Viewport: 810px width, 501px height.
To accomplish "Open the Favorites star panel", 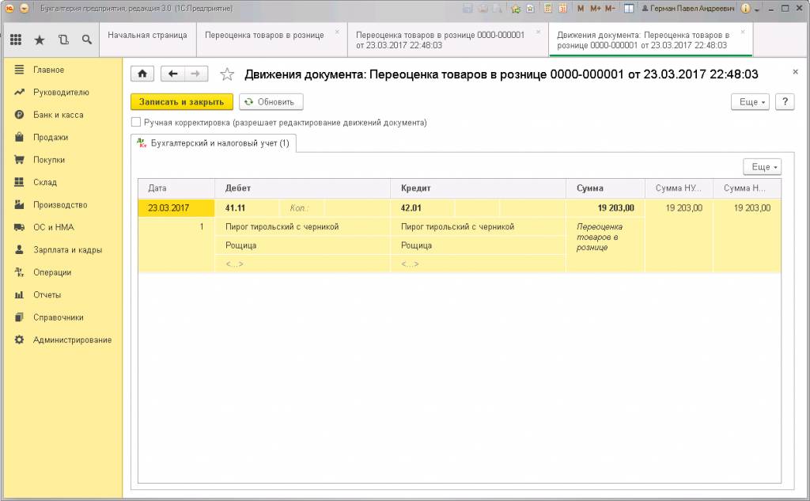I will 40,40.
